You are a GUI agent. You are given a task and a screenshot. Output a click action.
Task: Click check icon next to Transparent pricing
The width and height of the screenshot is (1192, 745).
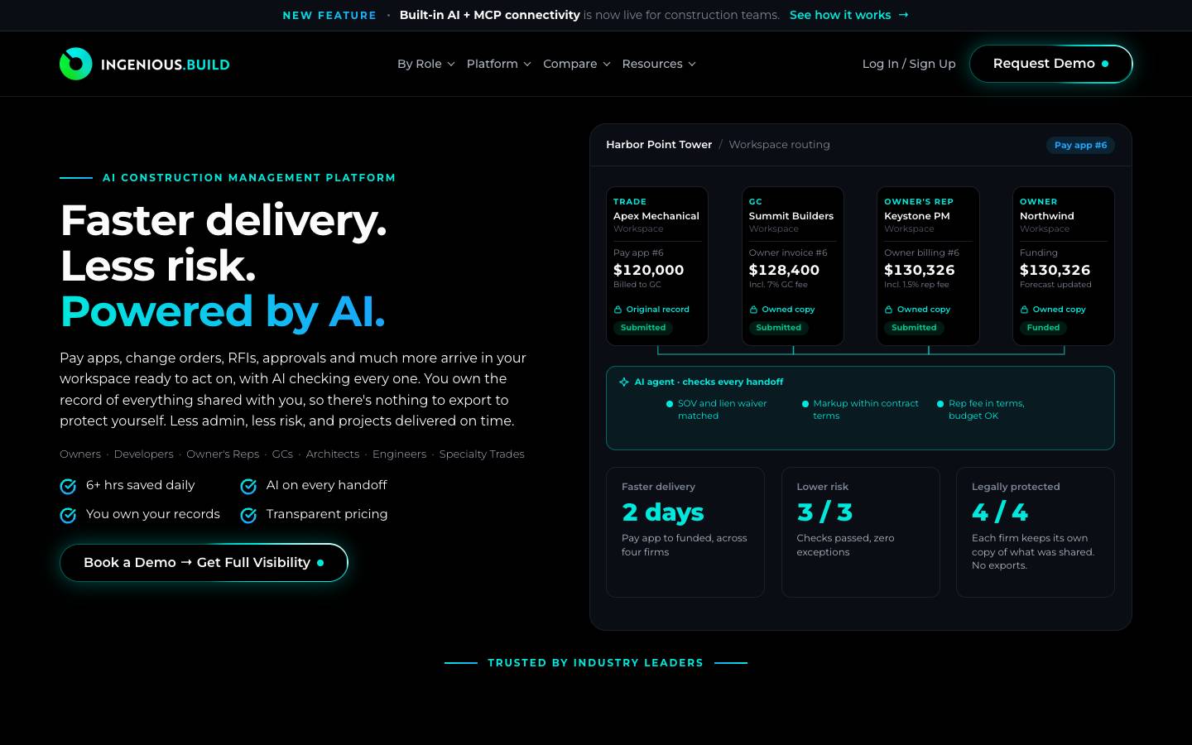tap(248, 515)
